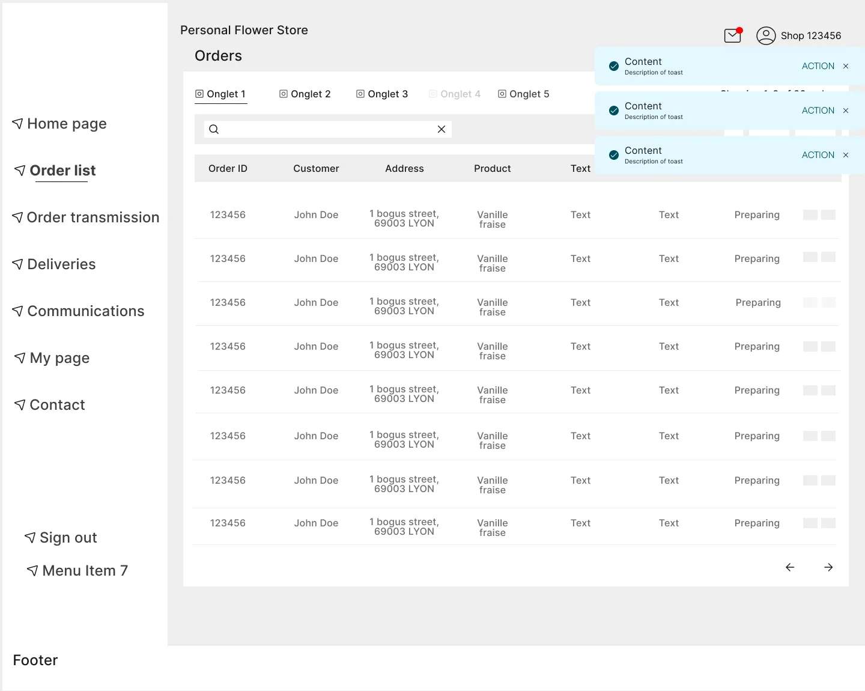Switch to the Onglet 2 tab

[x=305, y=94]
